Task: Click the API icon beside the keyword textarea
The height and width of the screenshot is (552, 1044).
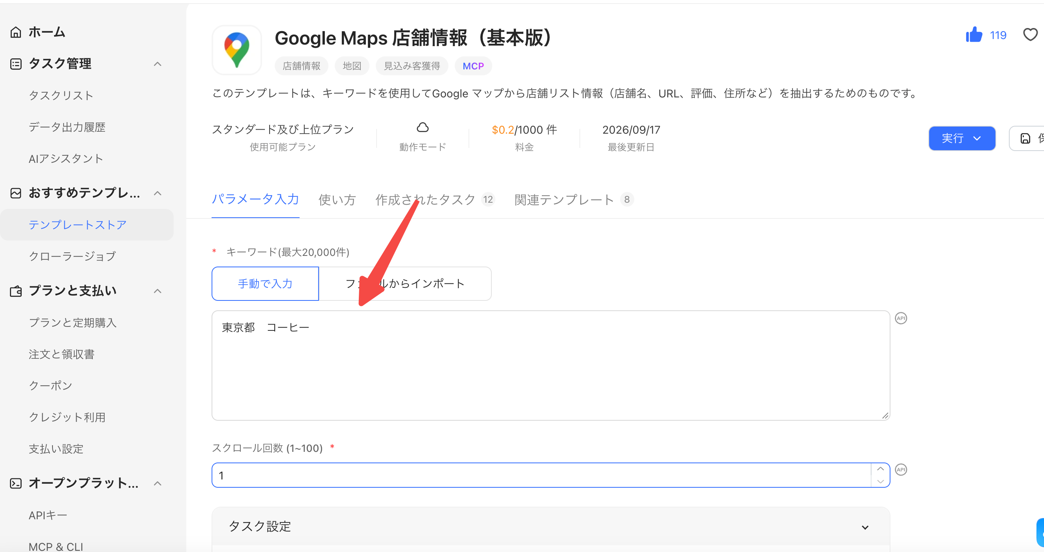Action: click(x=901, y=318)
